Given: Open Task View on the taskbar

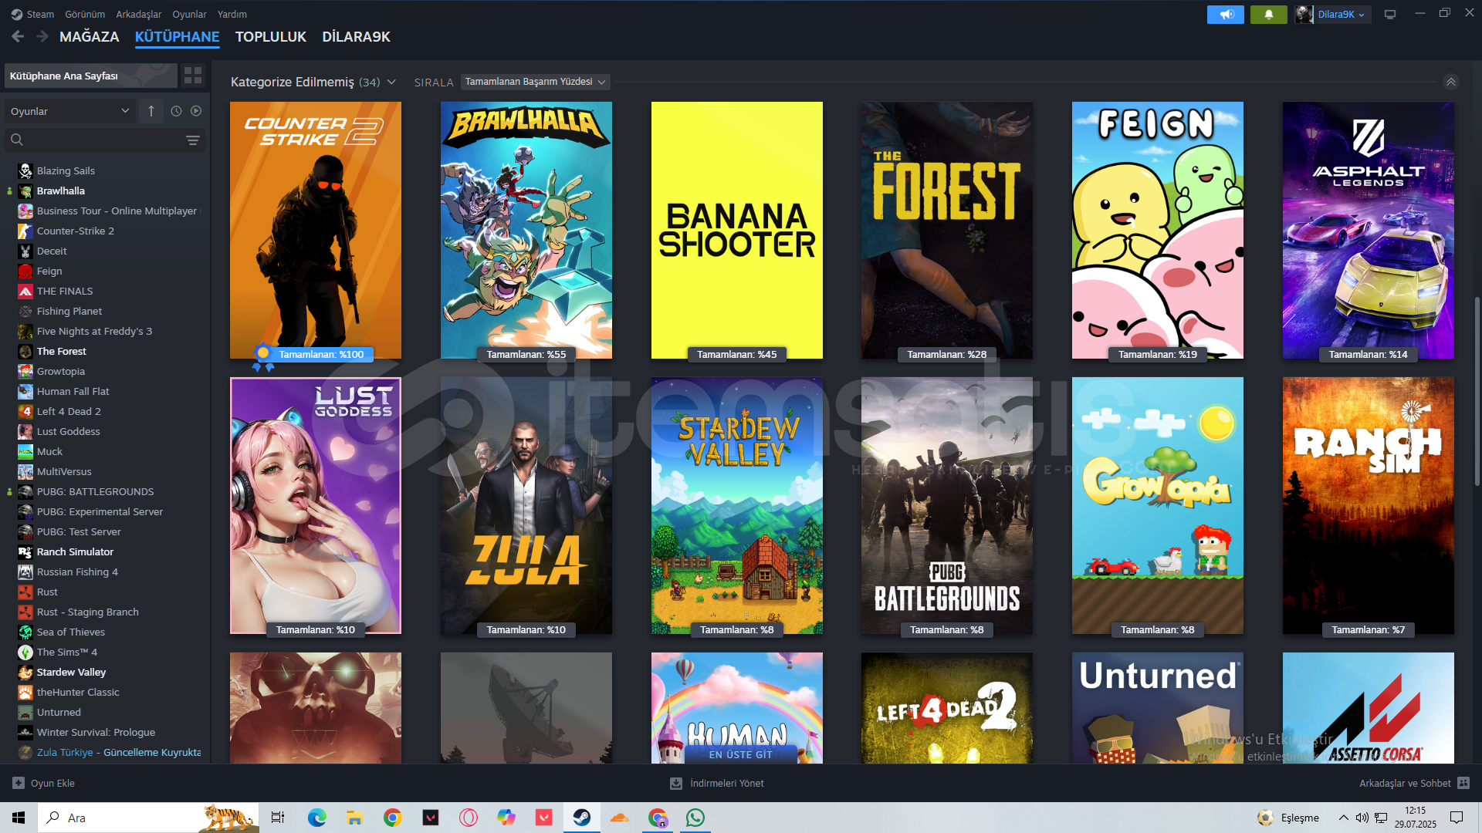Looking at the screenshot, I should [278, 818].
